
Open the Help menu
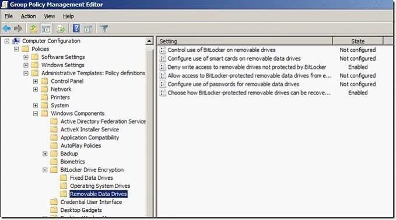pyautogui.click(x=68, y=16)
